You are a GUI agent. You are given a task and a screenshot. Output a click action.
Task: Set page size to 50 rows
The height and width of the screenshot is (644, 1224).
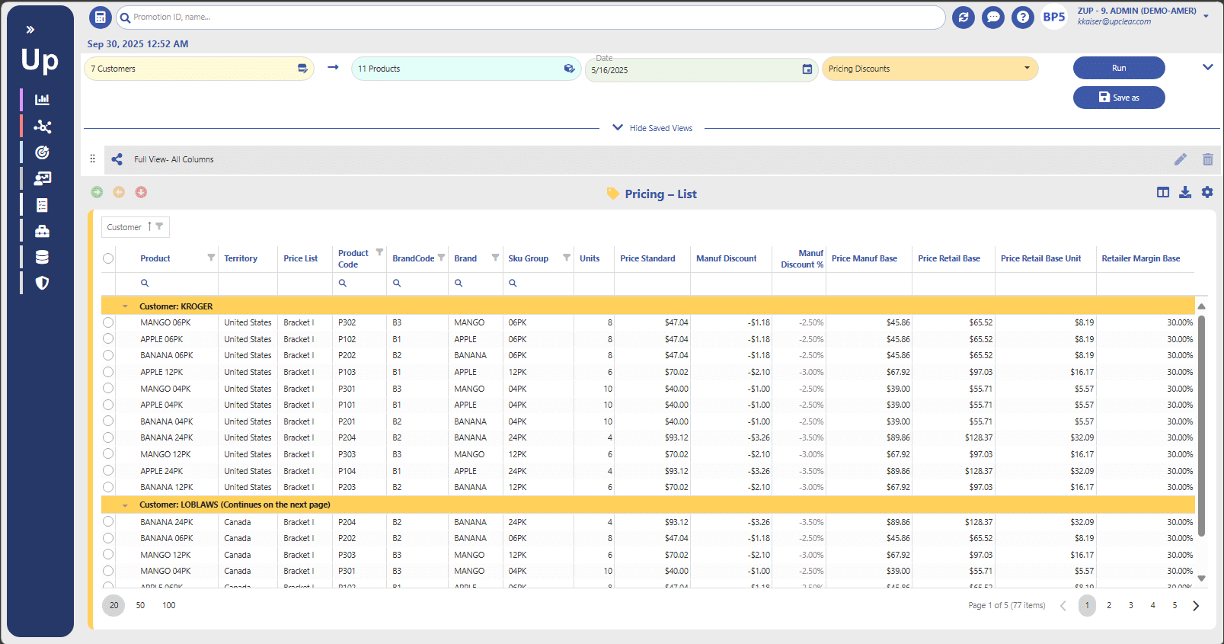tap(140, 605)
